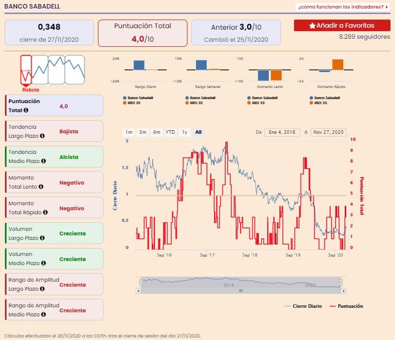Click the 8.289 seguidores text
Viewport: 395px width, 340px height.
(364, 37)
